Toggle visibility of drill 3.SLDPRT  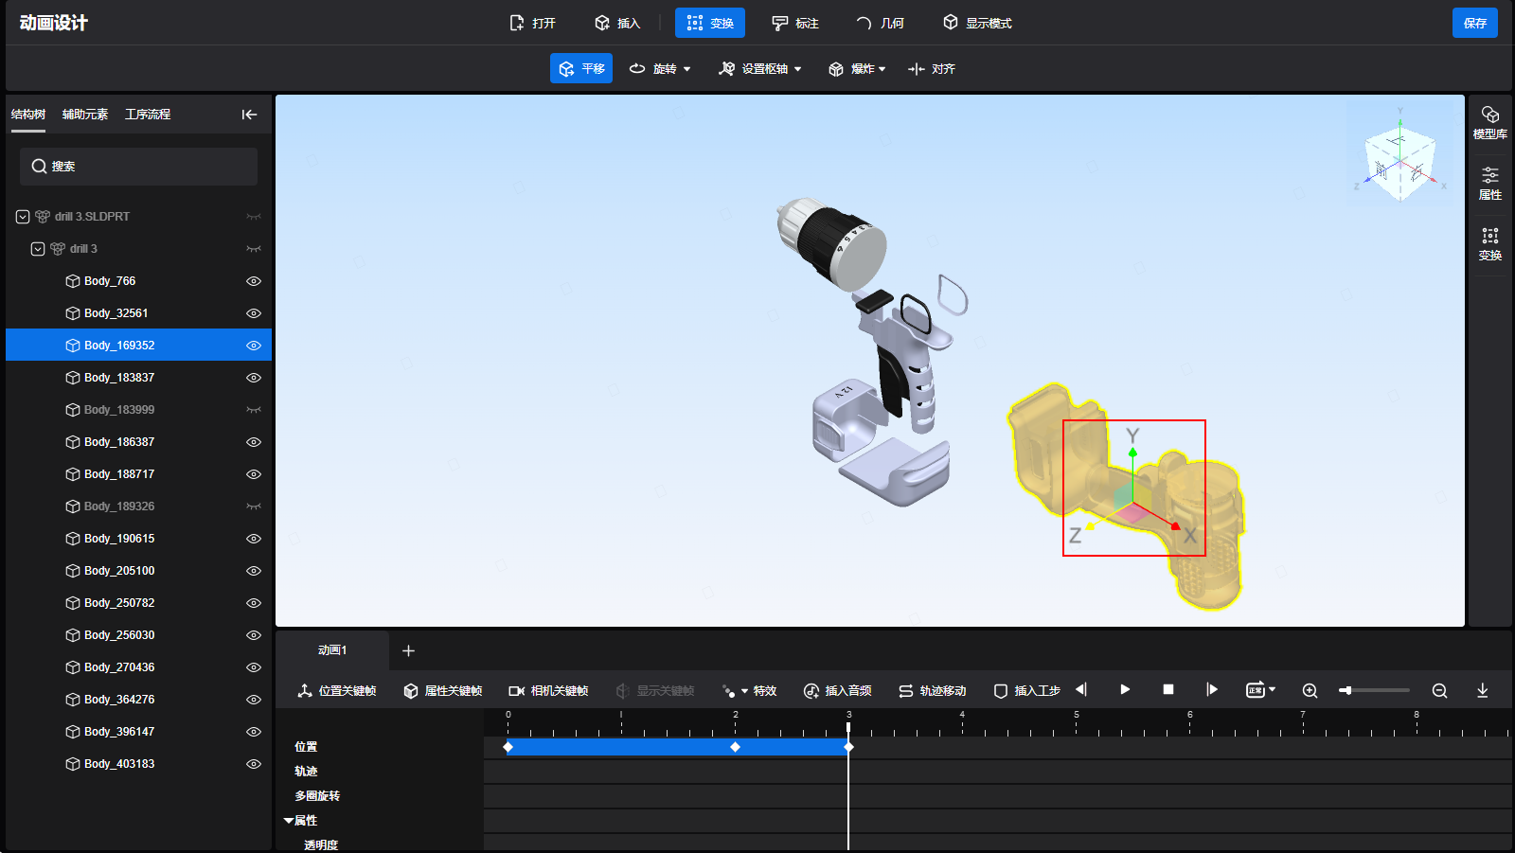click(x=254, y=217)
